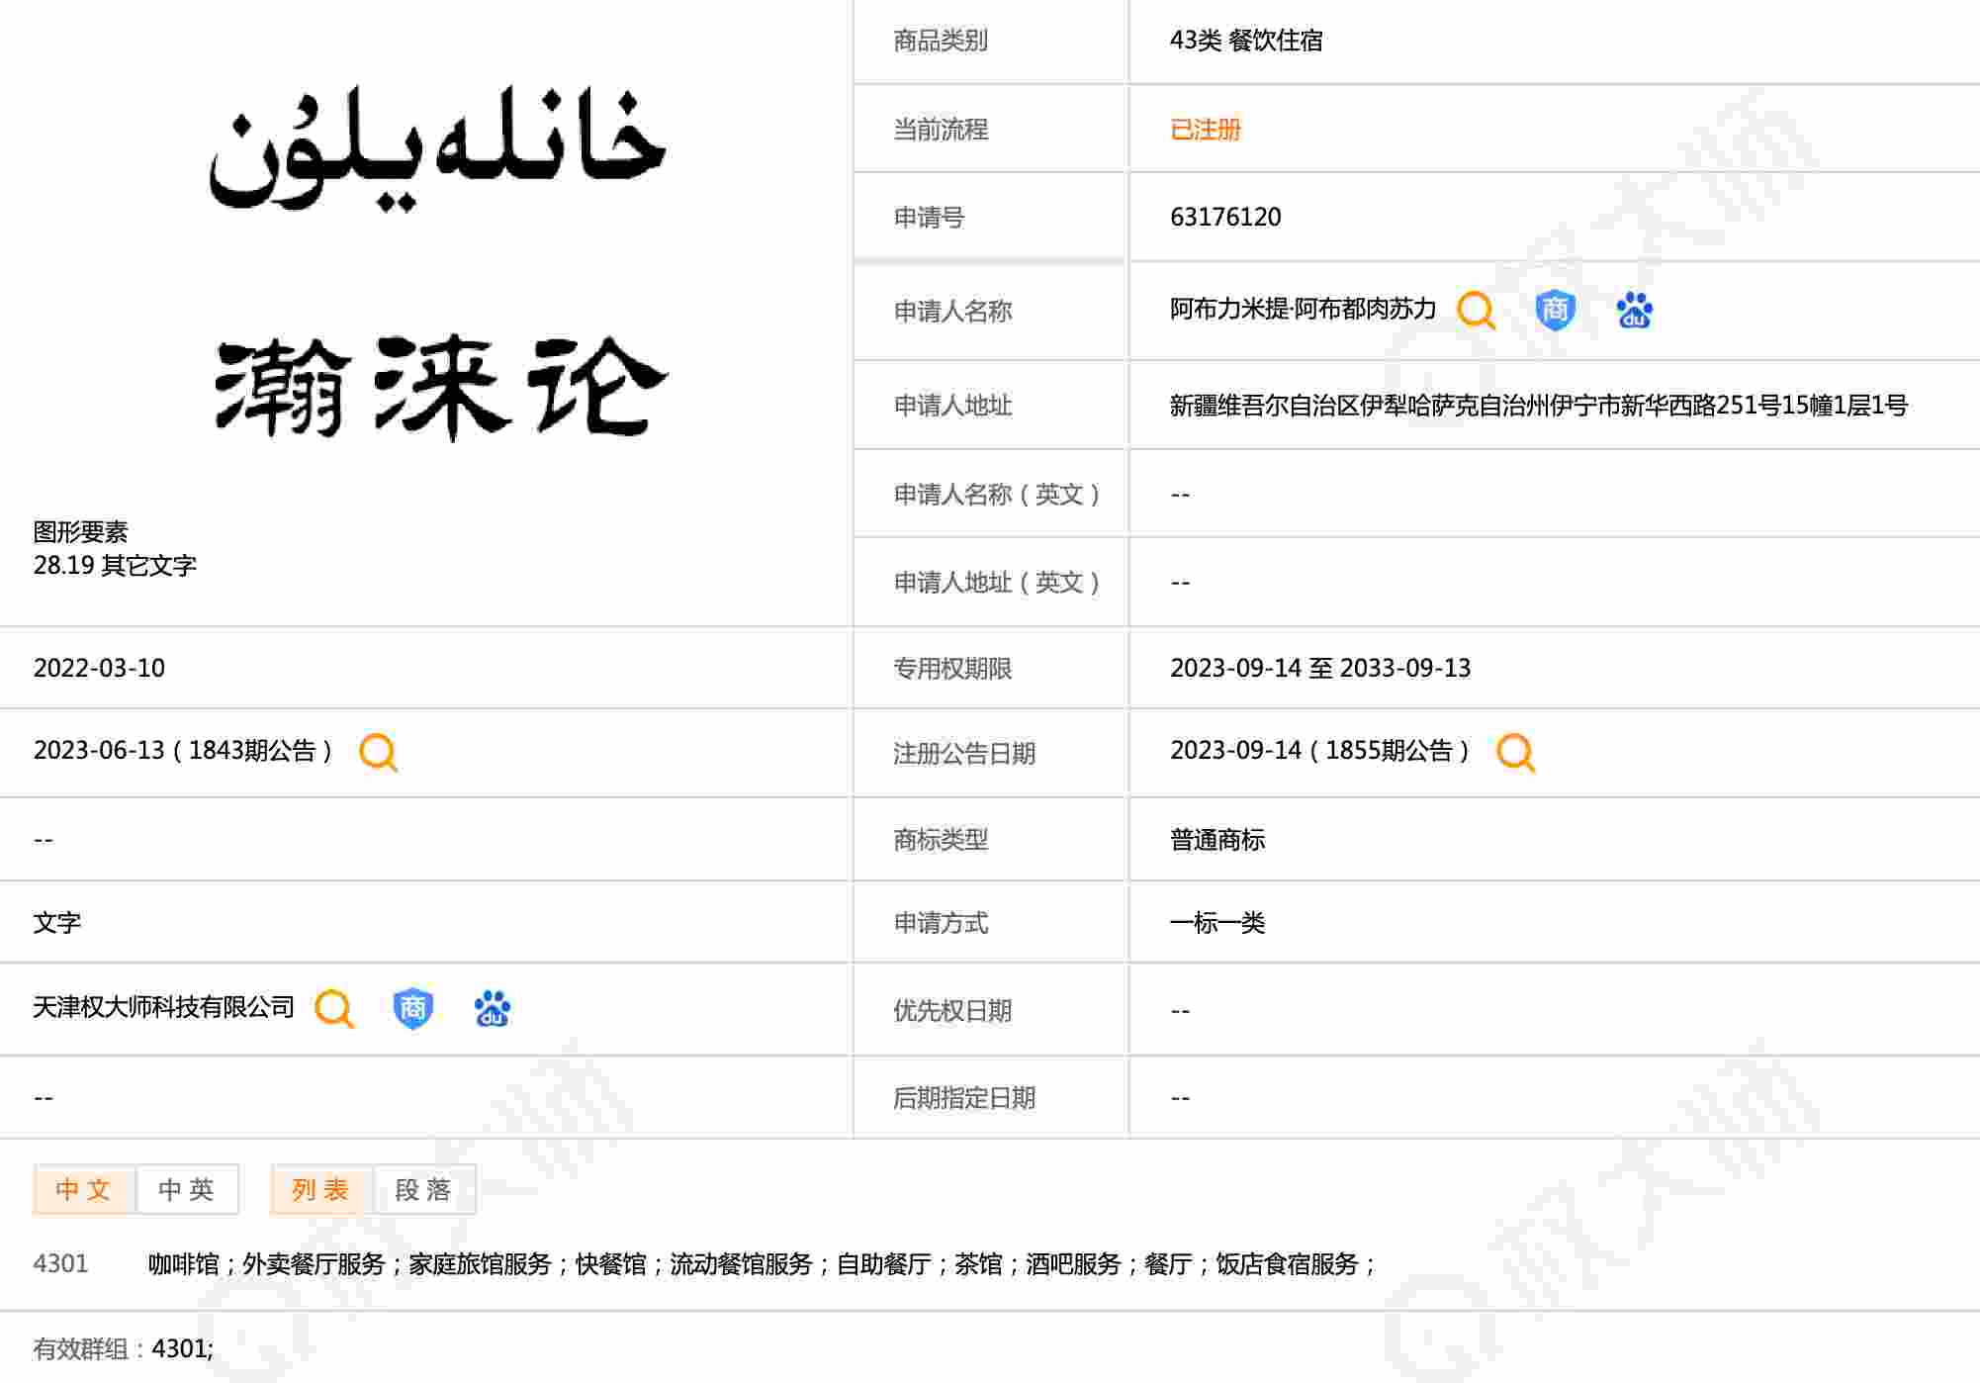The image size is (1980, 1383).
Task: Click search icon next to 1855期公告
Action: click(1515, 752)
